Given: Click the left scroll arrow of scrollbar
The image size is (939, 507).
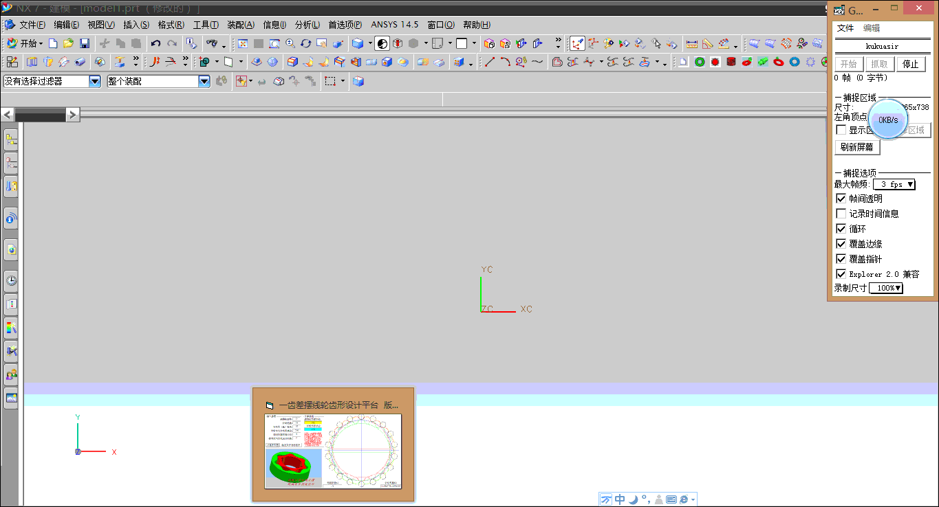Looking at the screenshot, I should pos(8,115).
